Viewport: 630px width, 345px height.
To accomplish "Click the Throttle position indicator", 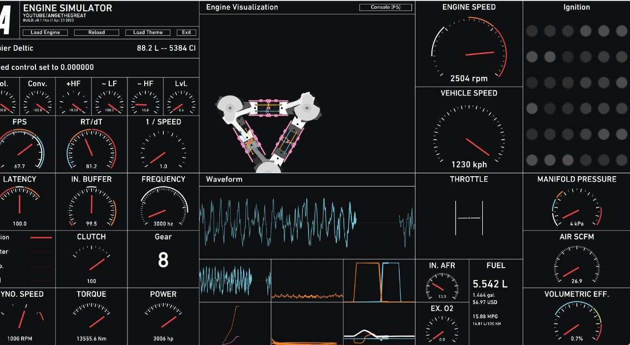I will pos(469,218).
